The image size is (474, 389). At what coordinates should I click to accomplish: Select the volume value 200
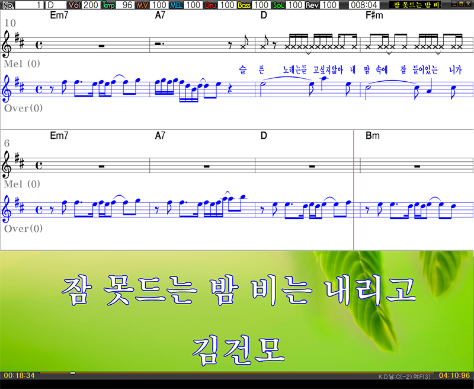pos(91,5)
